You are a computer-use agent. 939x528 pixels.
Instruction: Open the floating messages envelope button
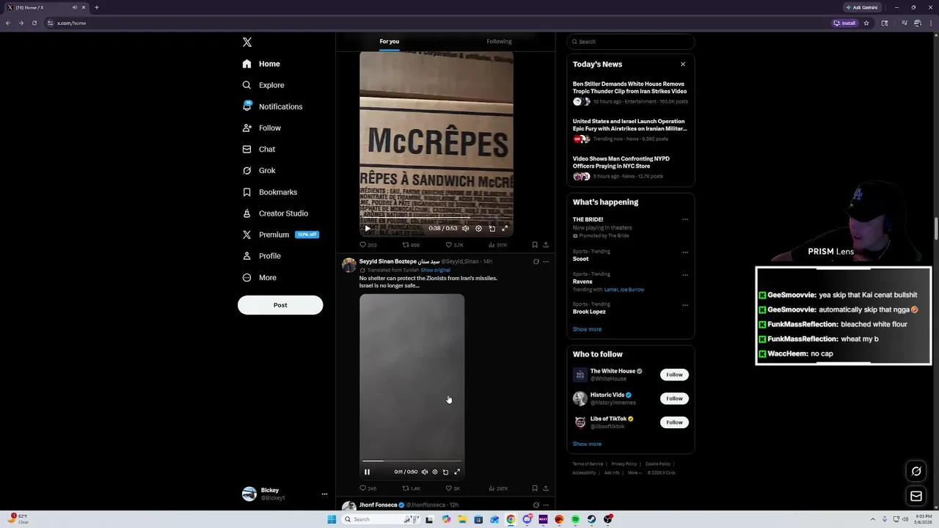click(916, 496)
